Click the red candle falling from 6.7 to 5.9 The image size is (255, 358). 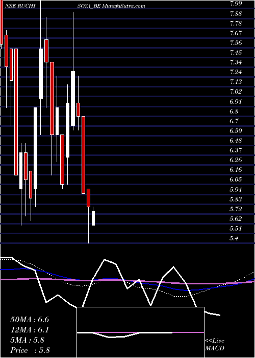click(x=83, y=155)
